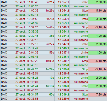The width and height of the screenshot is (107, 101).
Task: Select the 1m29s duration cell
Action: point(47,69)
